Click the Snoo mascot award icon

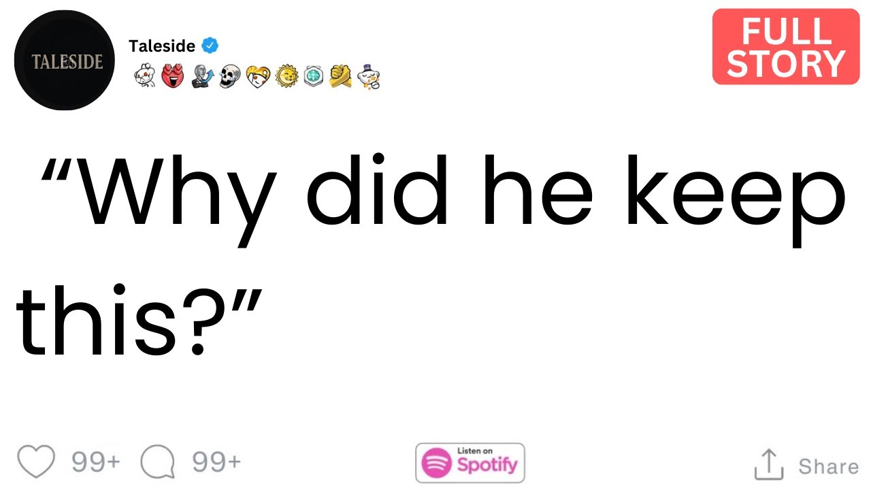point(145,77)
